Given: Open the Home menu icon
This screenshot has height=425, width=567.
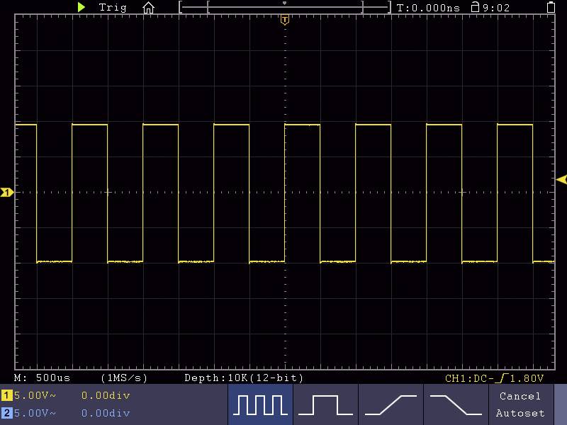Looking at the screenshot, I should pyautogui.click(x=148, y=7).
